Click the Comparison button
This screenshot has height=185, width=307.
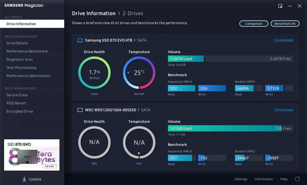point(254,24)
